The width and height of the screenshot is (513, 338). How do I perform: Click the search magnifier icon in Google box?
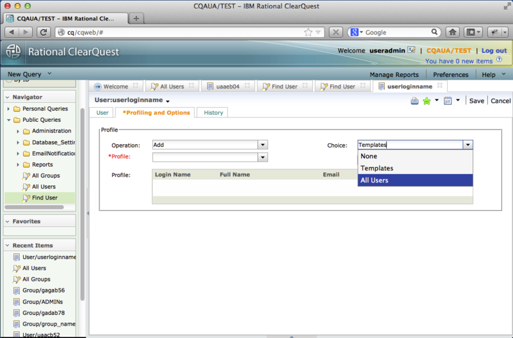(434, 31)
